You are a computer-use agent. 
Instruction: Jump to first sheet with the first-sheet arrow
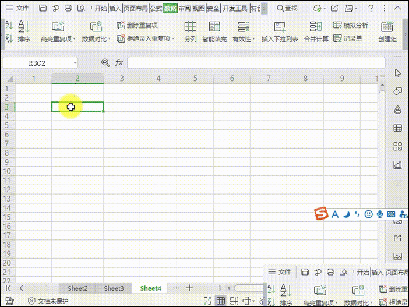point(8,288)
